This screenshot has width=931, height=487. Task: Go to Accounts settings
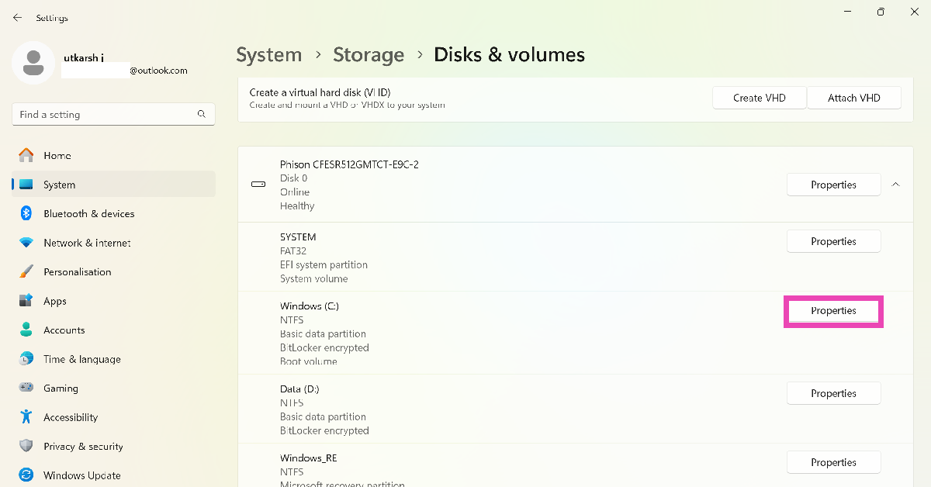click(x=64, y=330)
